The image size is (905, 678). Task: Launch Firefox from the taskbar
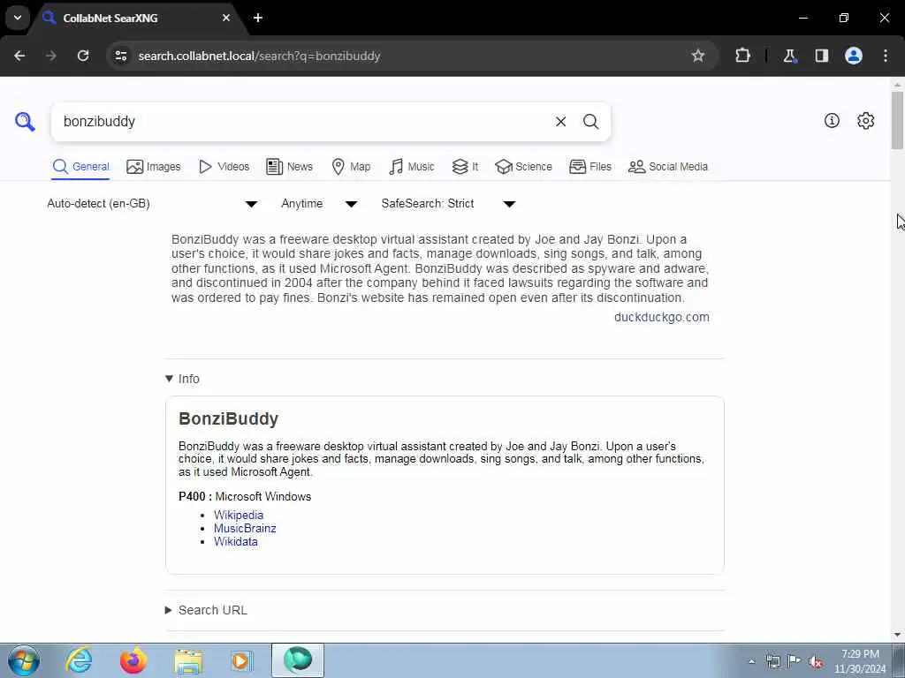[x=133, y=660]
